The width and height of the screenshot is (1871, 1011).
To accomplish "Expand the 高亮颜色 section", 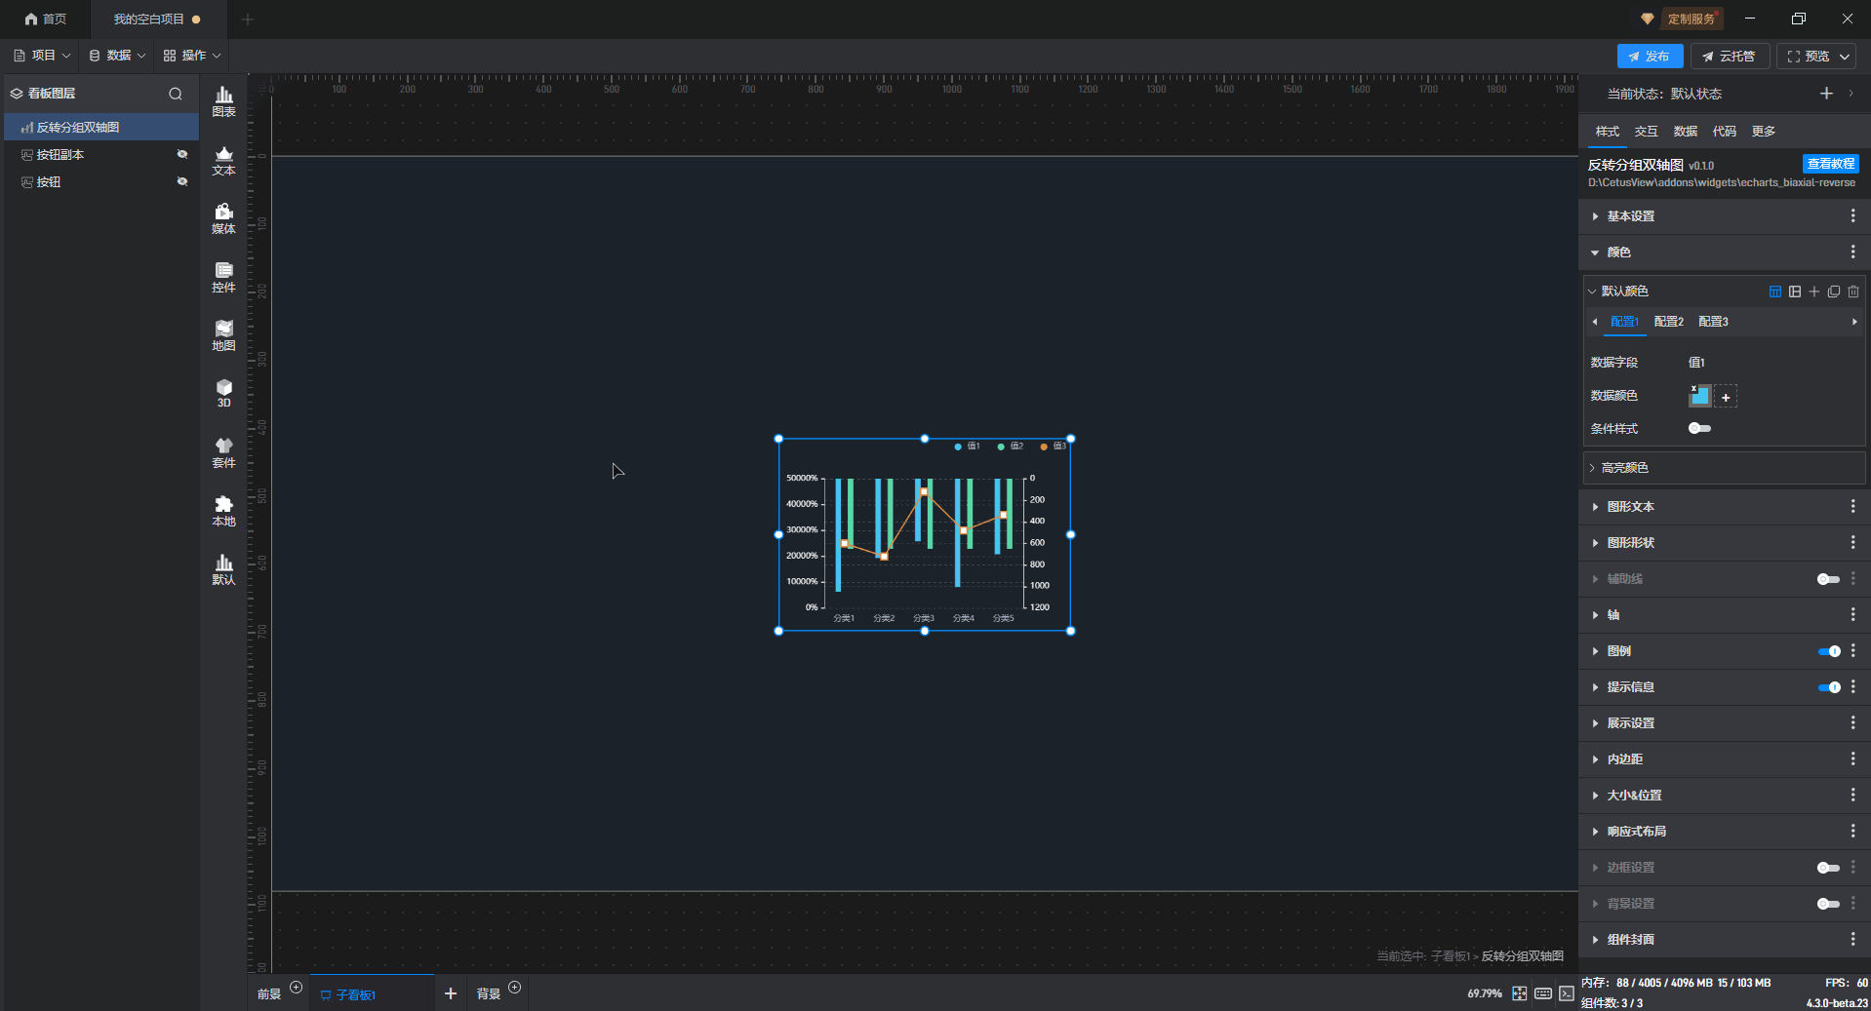I will pos(1624,468).
